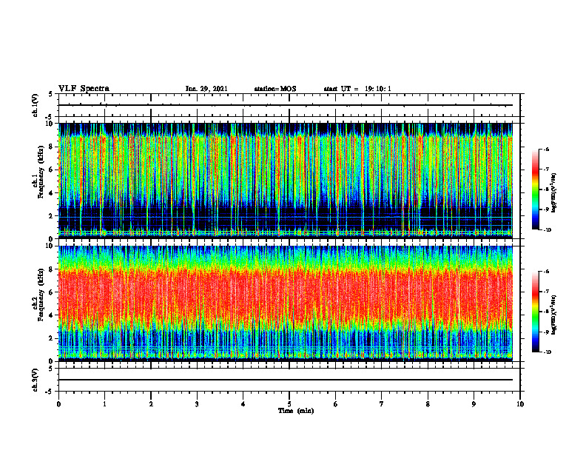This screenshot has height=453, width=586.
Task: Click the ch.1 spectrogram color bar
Action: [536, 189]
